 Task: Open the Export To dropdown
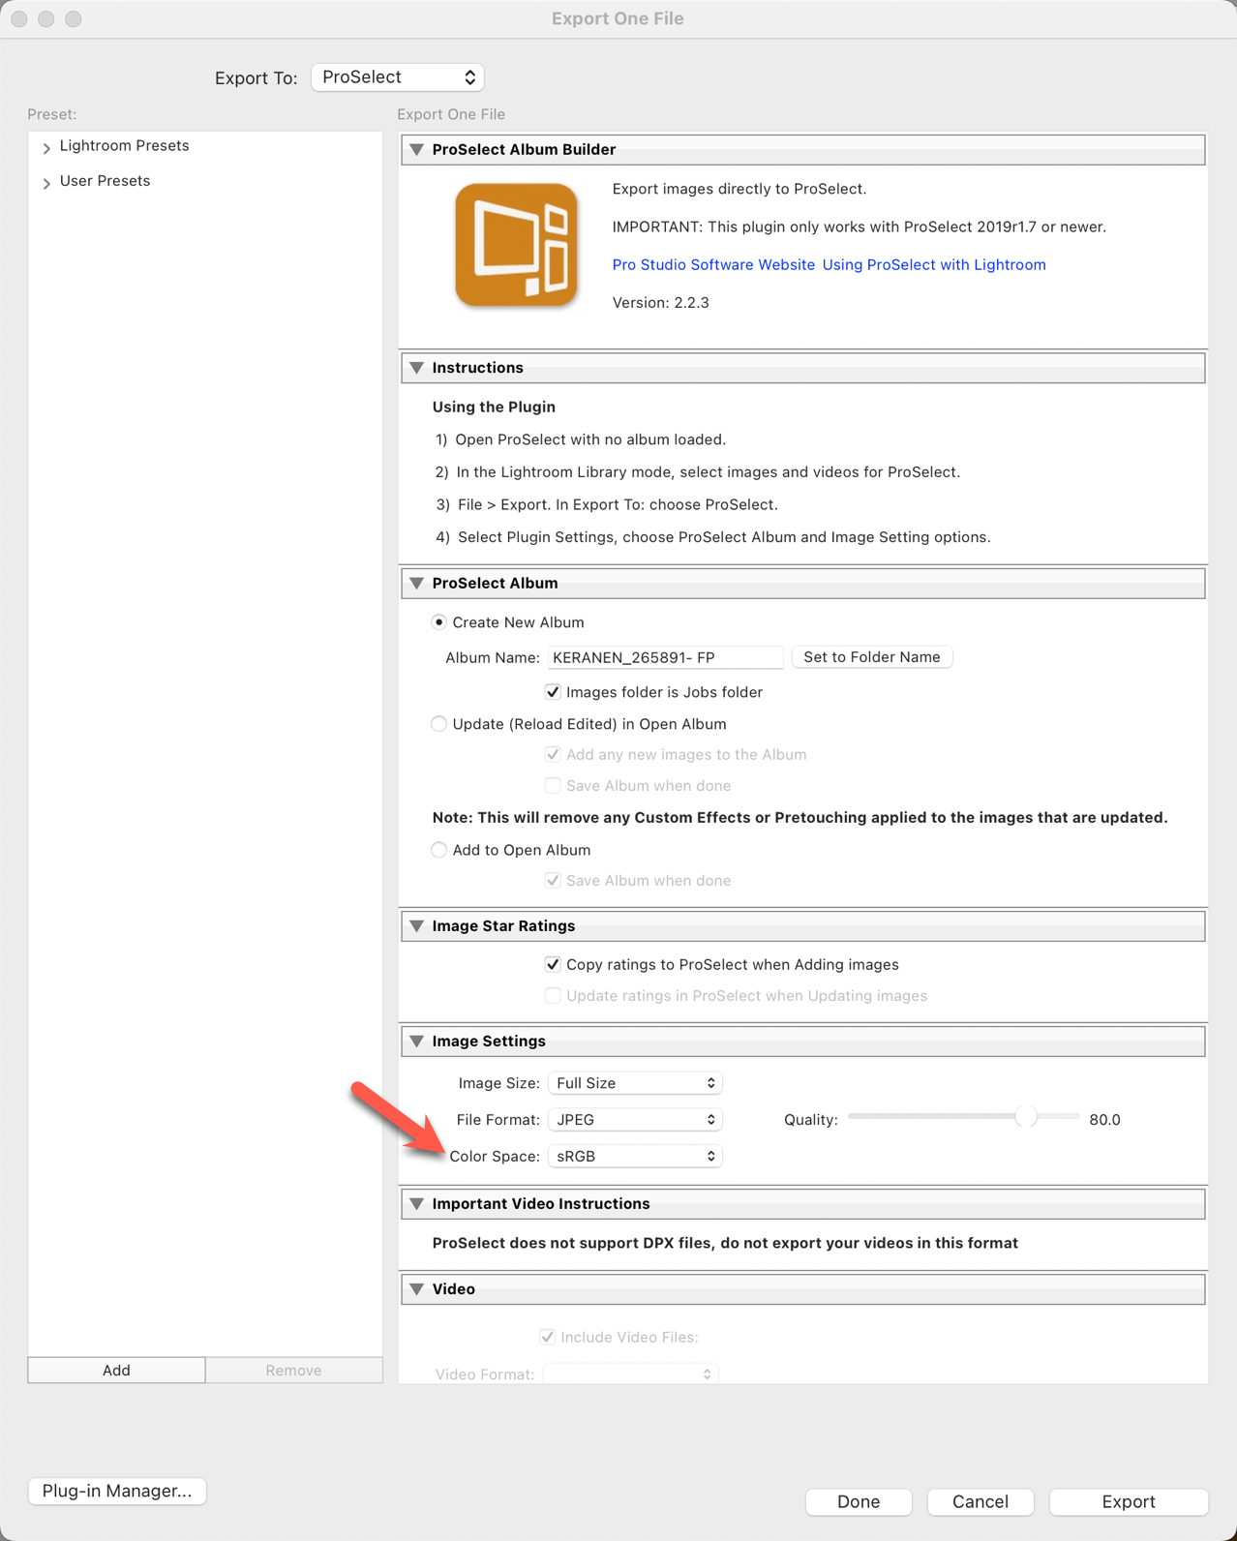click(x=397, y=77)
